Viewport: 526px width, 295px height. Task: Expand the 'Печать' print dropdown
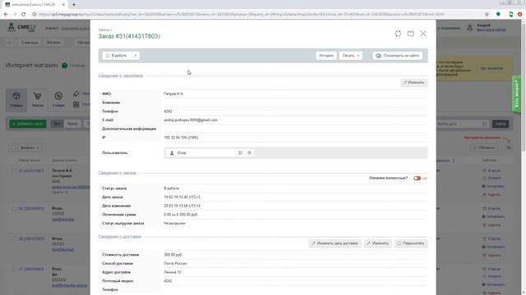coord(351,56)
